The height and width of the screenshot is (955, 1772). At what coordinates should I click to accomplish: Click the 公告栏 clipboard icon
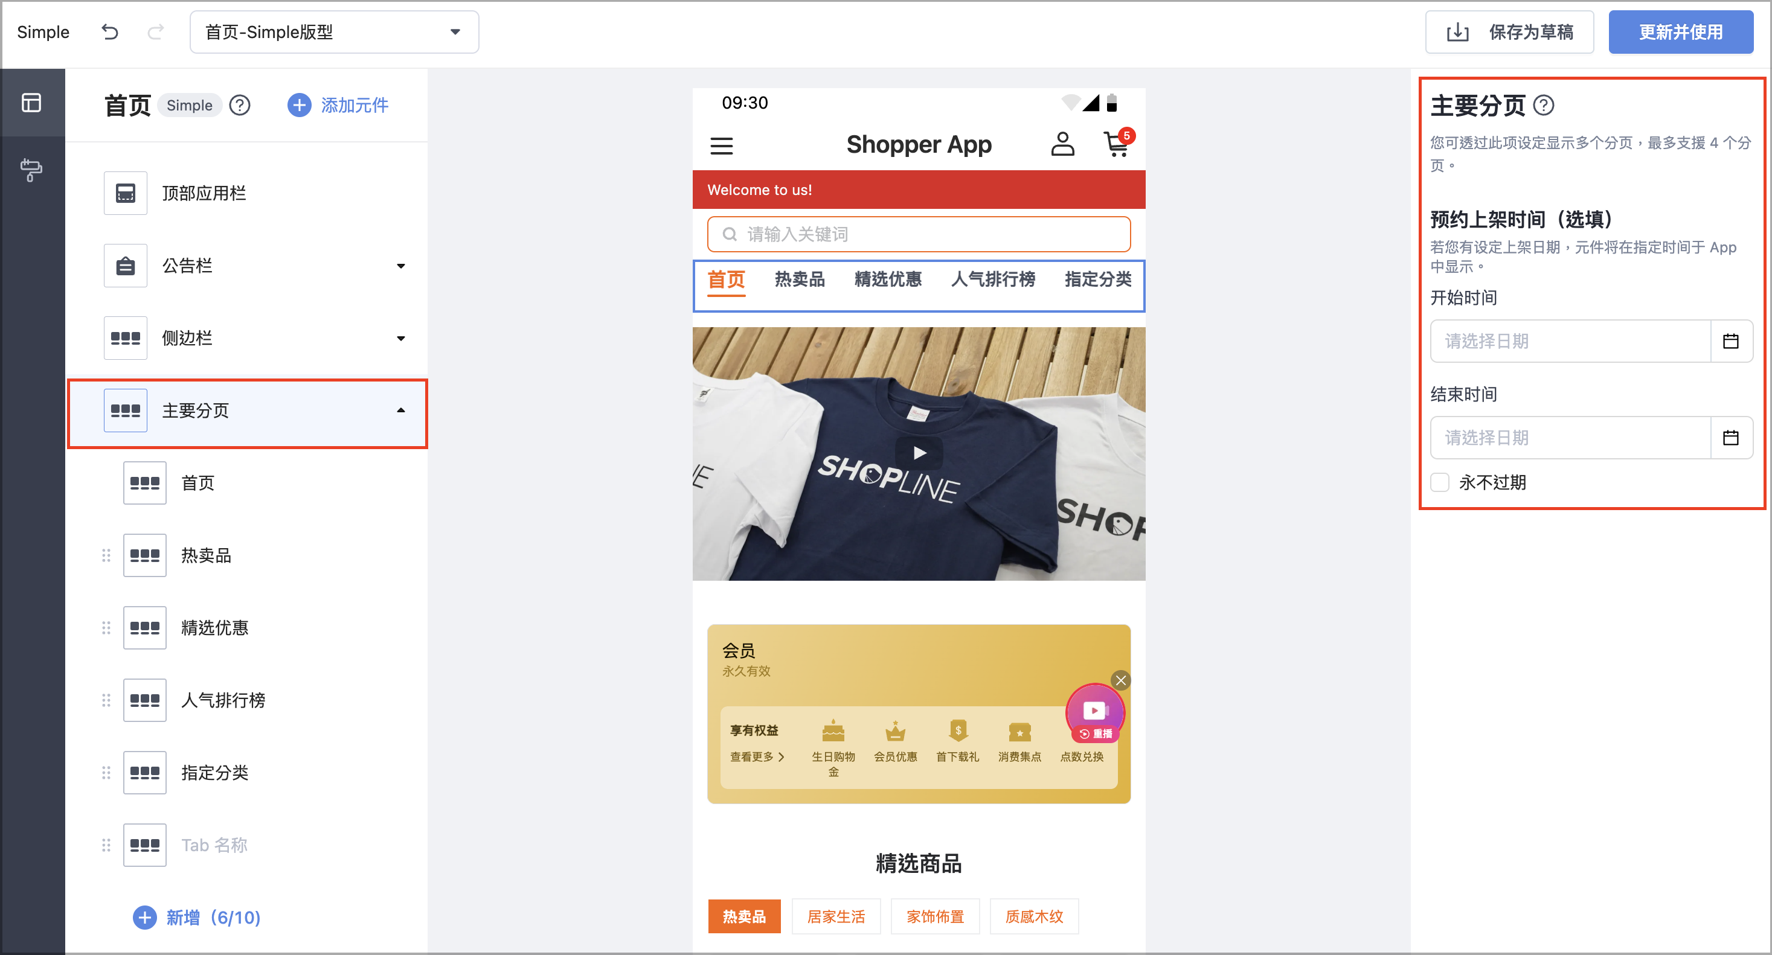click(125, 266)
